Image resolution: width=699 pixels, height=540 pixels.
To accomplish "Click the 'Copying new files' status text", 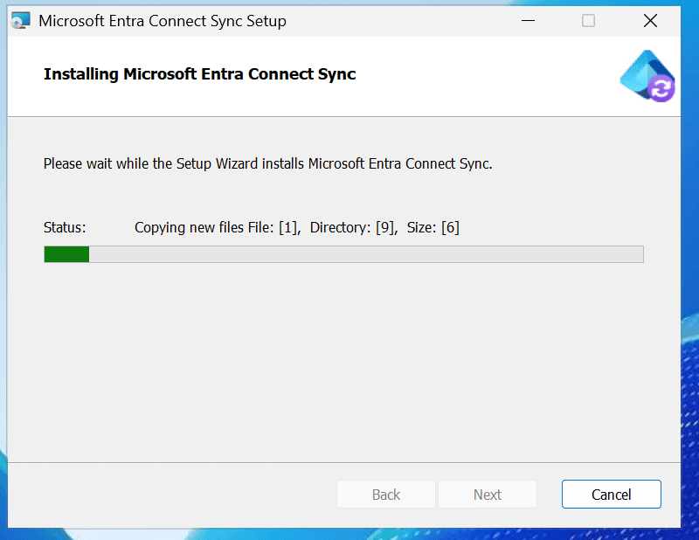I will pyautogui.click(x=297, y=227).
